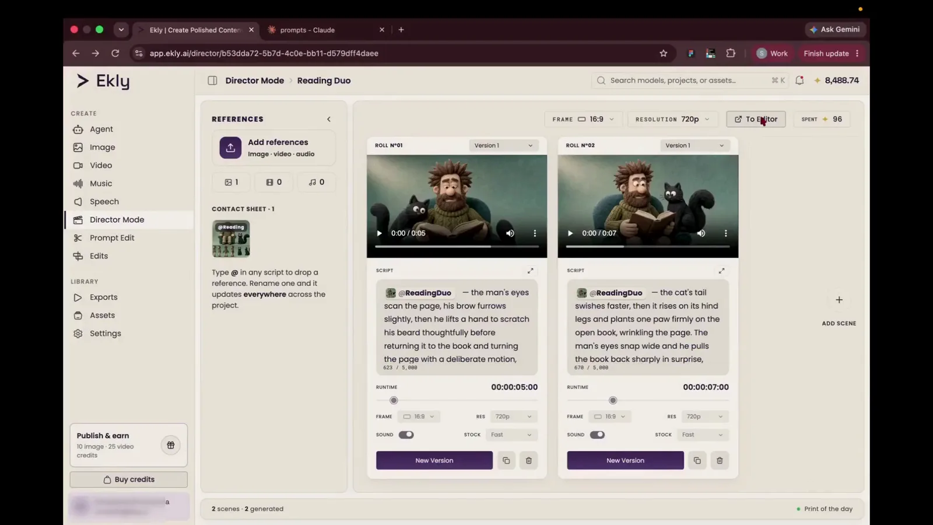Image resolution: width=933 pixels, height=525 pixels.
Task: Open more options on Roll N°01 video
Action: (535, 233)
